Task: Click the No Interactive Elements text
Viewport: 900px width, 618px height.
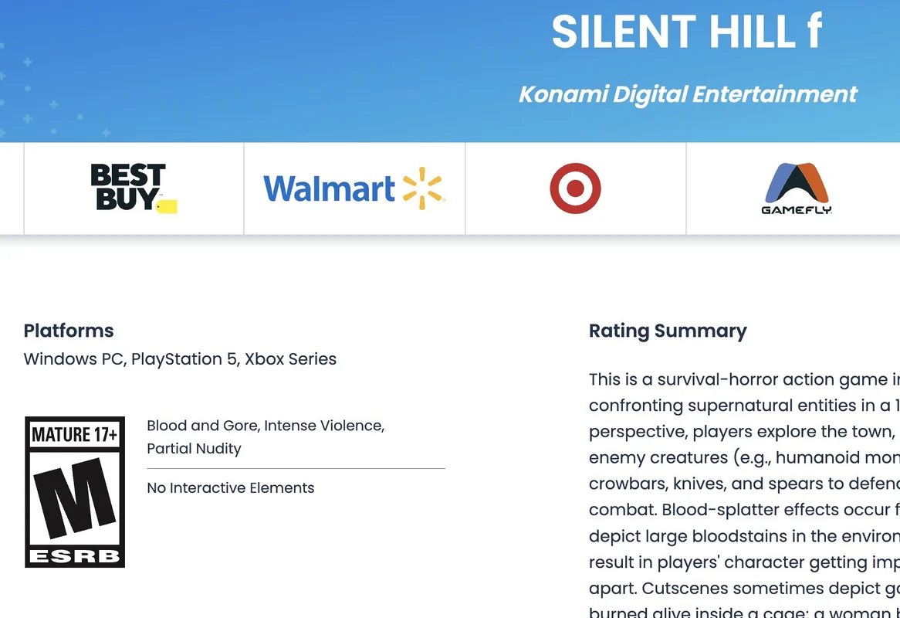Action: (231, 487)
